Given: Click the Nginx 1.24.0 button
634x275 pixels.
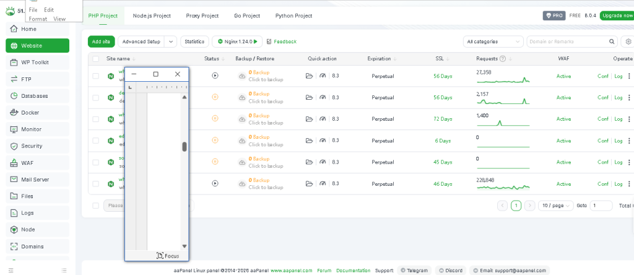Looking at the screenshot, I should click(237, 41).
